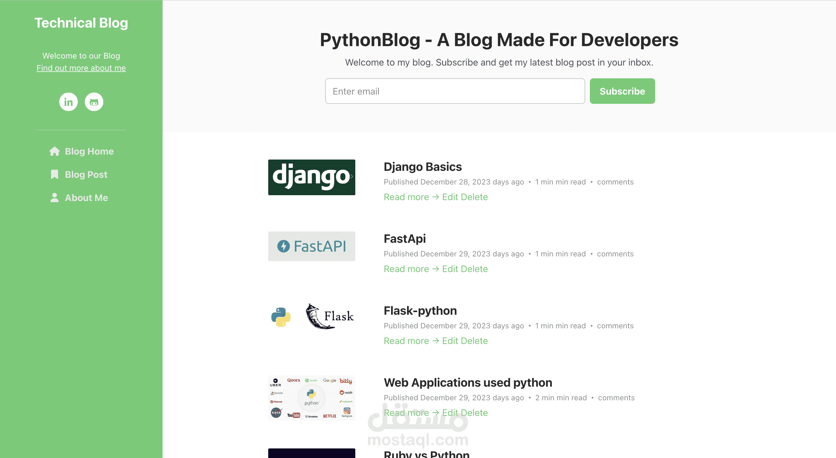Viewport: 836px width, 458px height.
Task: Read more of the FastApi post
Action: [x=411, y=269]
